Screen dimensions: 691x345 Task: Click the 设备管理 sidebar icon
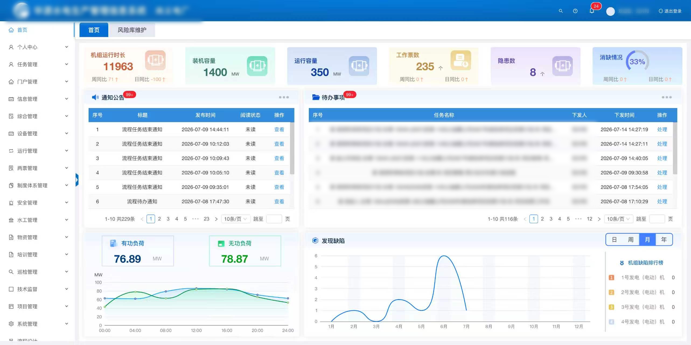11,133
